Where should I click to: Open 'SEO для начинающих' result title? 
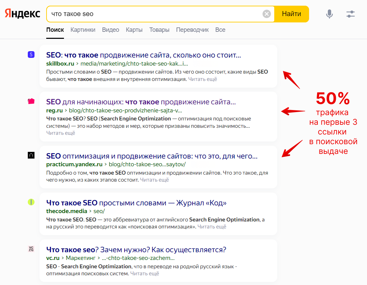point(141,102)
